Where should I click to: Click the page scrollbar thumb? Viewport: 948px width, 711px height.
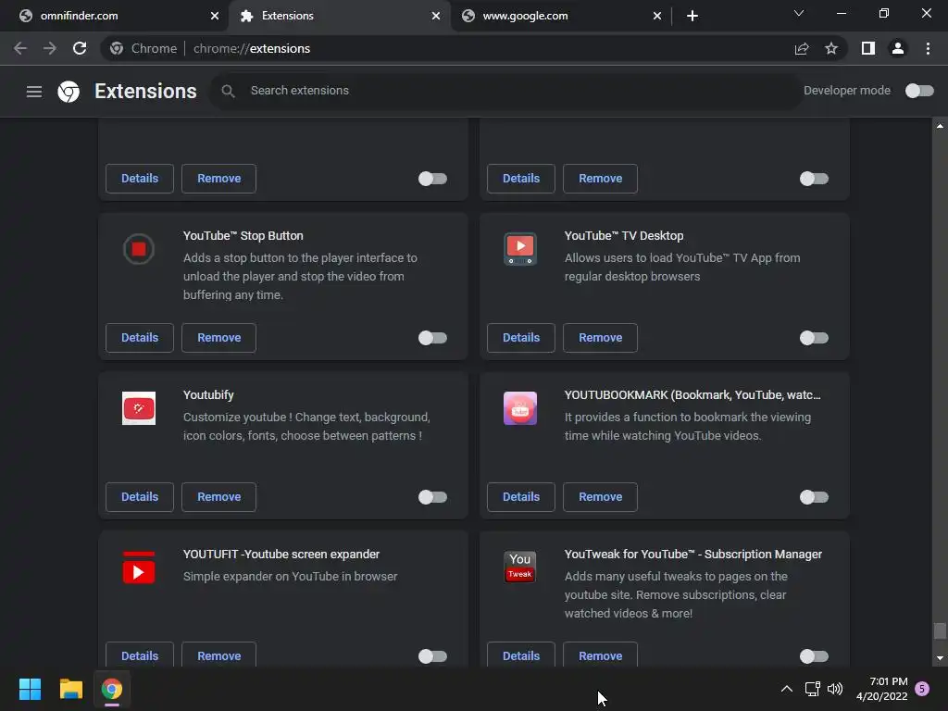coord(940,630)
